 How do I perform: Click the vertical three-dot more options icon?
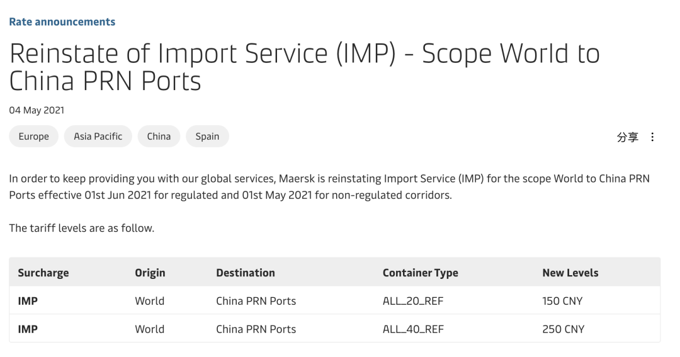[x=652, y=137]
